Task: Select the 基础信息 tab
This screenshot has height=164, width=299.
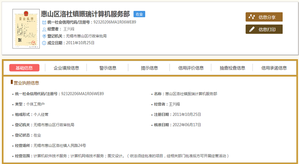Action: (x=24, y=68)
